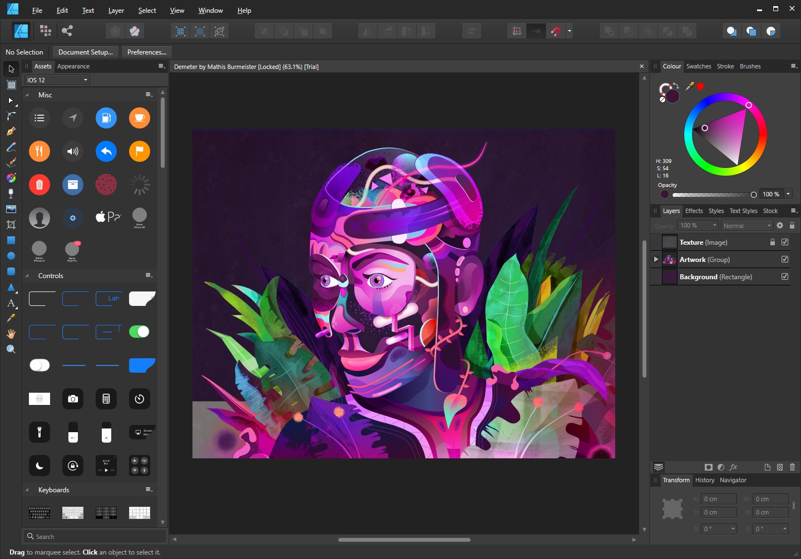Select the Ellipse shape tool
This screenshot has width=801, height=559.
coord(11,256)
